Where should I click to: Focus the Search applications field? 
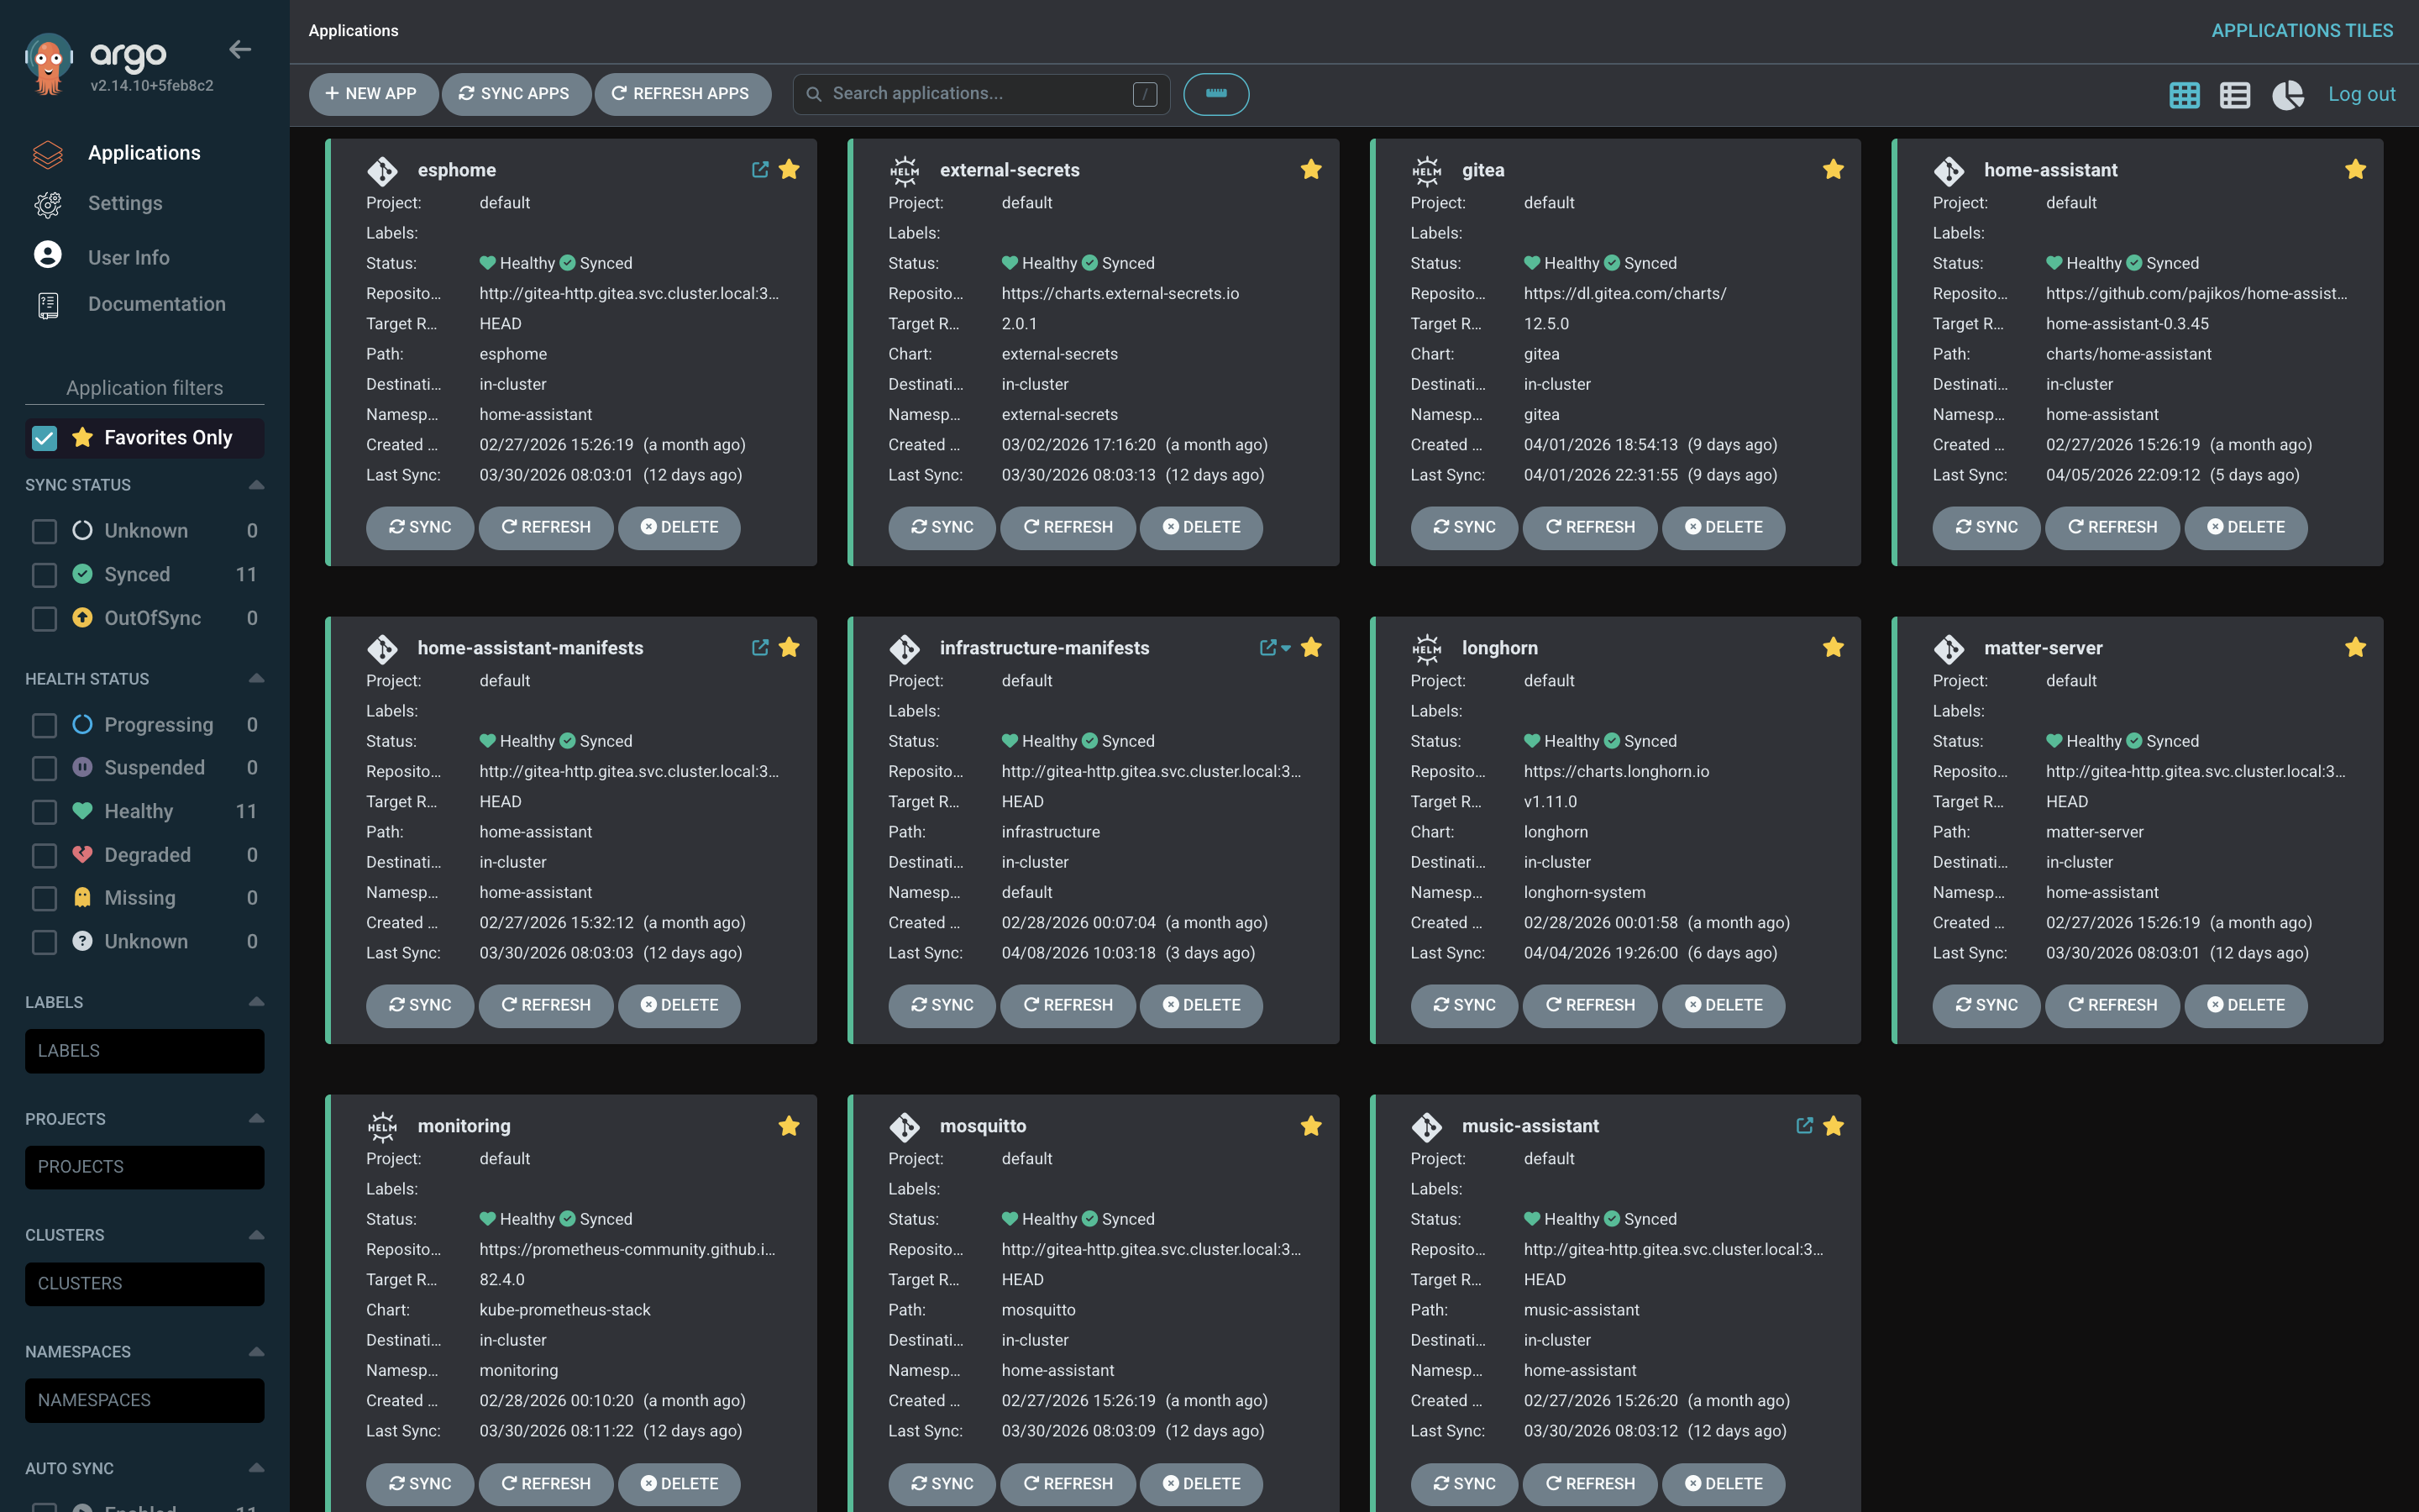(x=979, y=94)
